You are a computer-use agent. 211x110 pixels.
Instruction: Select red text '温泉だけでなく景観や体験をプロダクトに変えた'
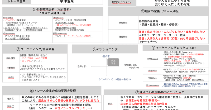pyautogui.click(x=69, y=101)
